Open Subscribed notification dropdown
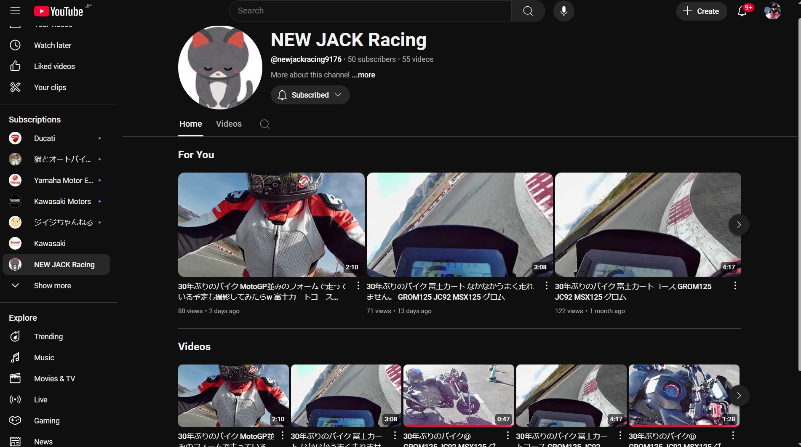Image resolution: width=801 pixels, height=447 pixels. coord(310,95)
